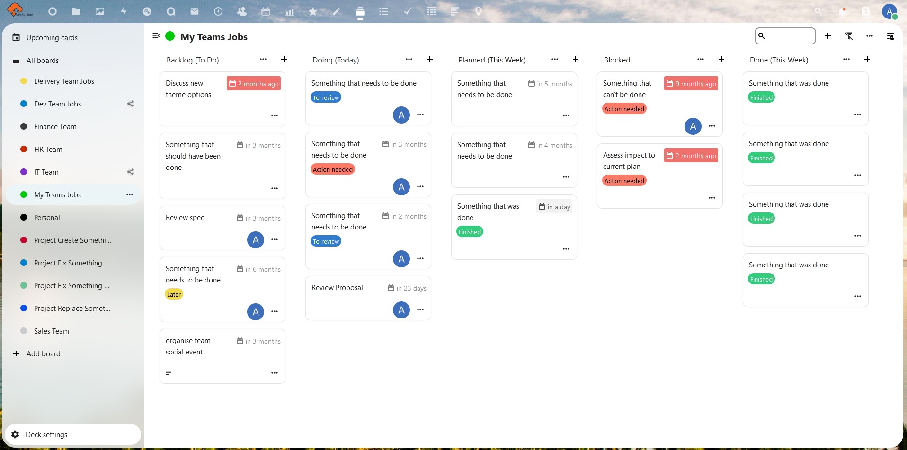Click yellow dot of Delivery Team Jobs
The image size is (907, 450).
pyautogui.click(x=24, y=81)
